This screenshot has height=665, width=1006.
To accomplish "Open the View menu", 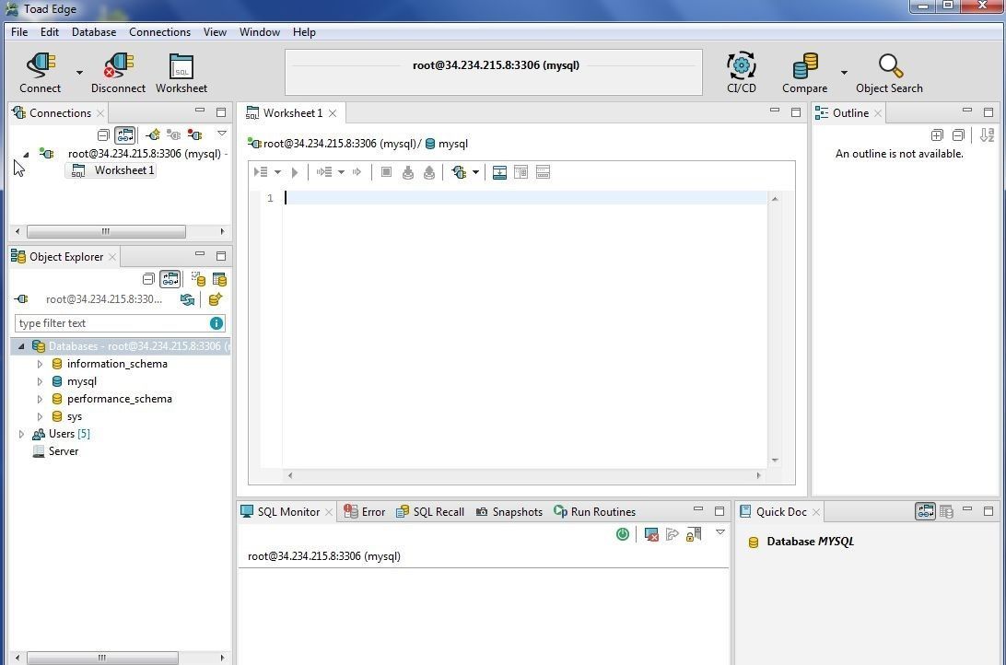I will [215, 32].
